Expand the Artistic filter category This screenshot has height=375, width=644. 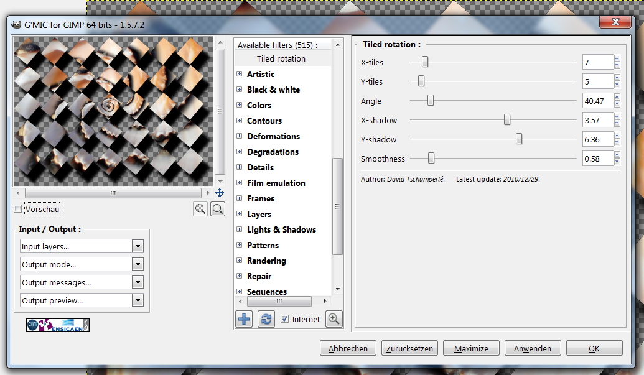pos(239,74)
